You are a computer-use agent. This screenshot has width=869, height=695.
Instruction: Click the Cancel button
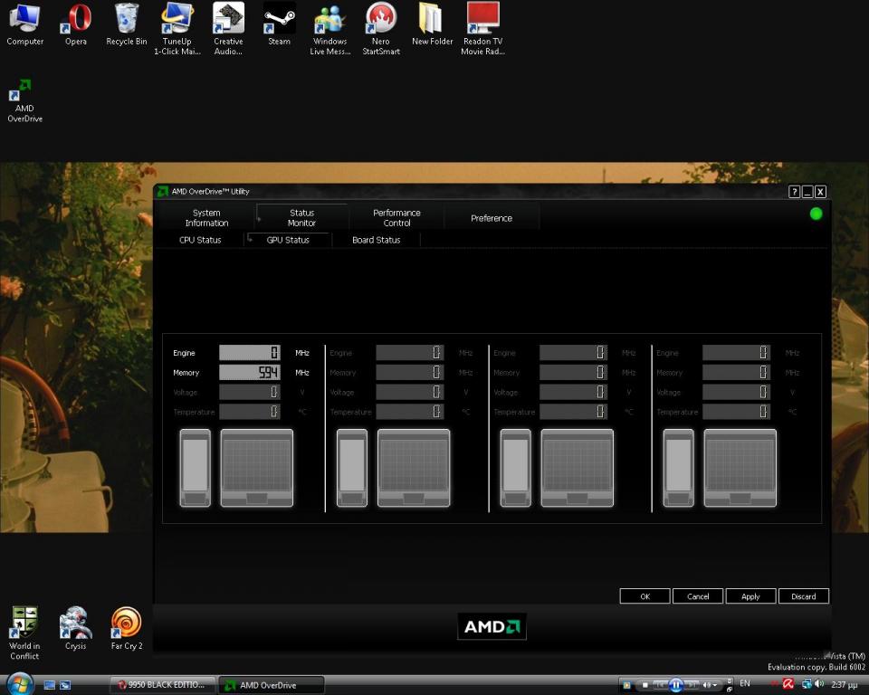coord(698,596)
